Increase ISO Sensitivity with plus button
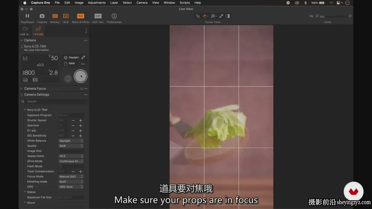Viewport: 372px width, 209px height. [81, 136]
